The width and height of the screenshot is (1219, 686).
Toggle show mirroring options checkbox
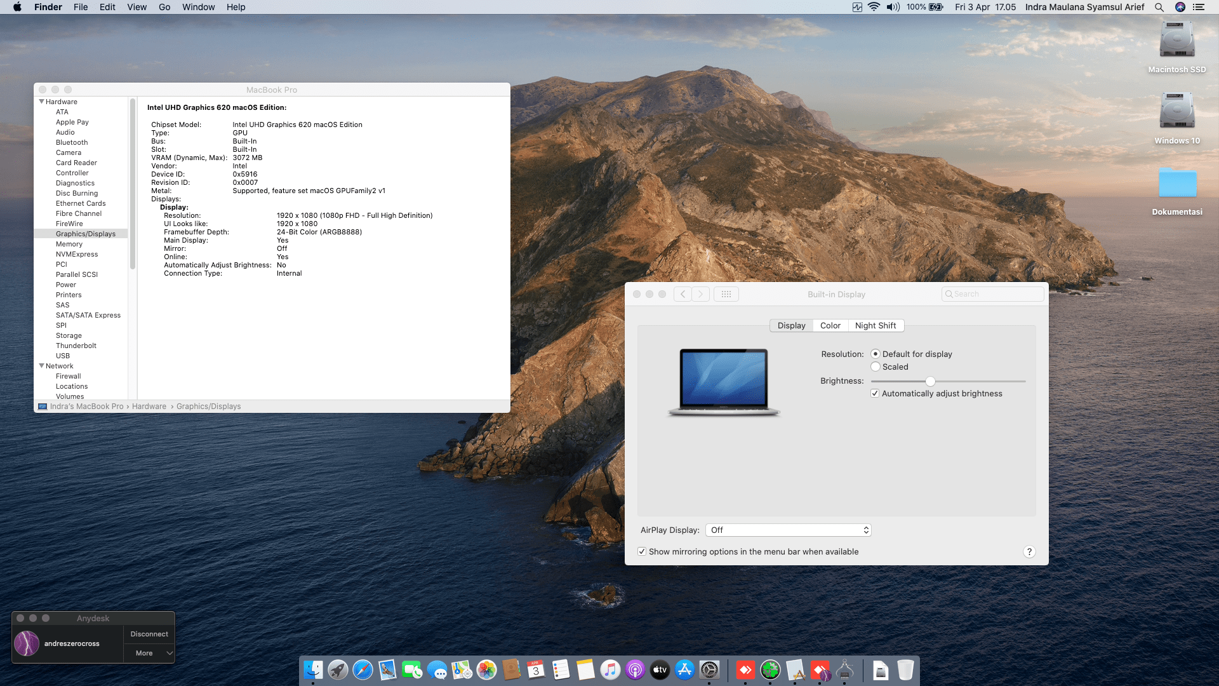pyautogui.click(x=642, y=551)
